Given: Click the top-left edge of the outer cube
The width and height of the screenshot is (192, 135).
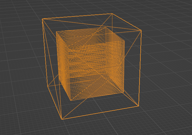Looking at the screenshot, I should [77, 16].
